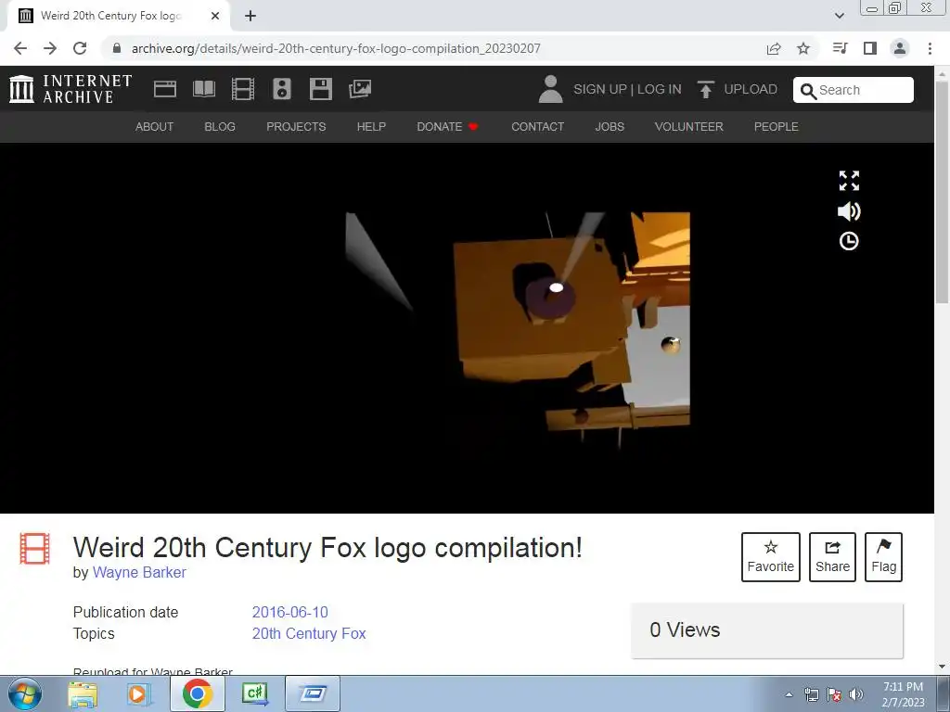Go forward in browser history
Screen dimensions: 950x712
[x=50, y=48]
